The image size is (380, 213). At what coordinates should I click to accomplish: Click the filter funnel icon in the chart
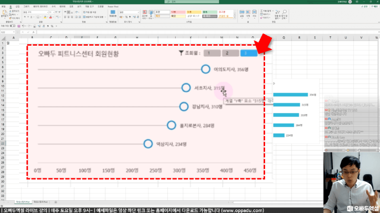tap(181, 53)
